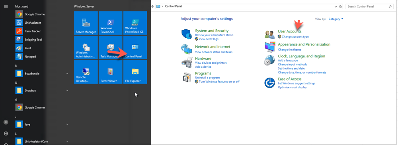The height and width of the screenshot is (145, 398).
Task: Open the user account icon in Start
Action: [6, 122]
